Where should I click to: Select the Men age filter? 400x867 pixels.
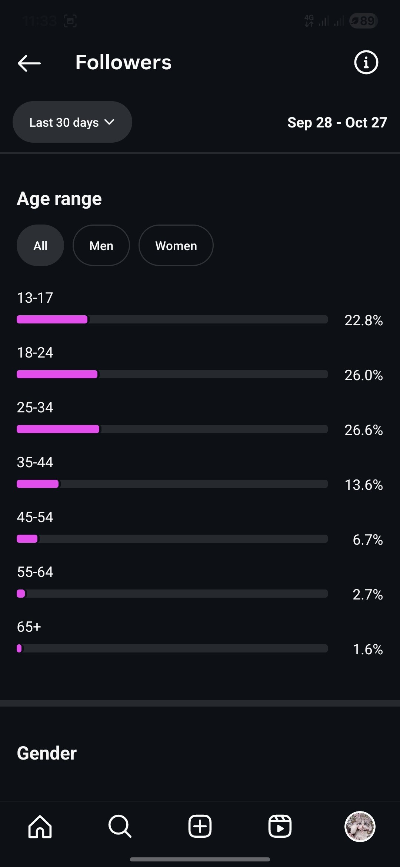101,245
